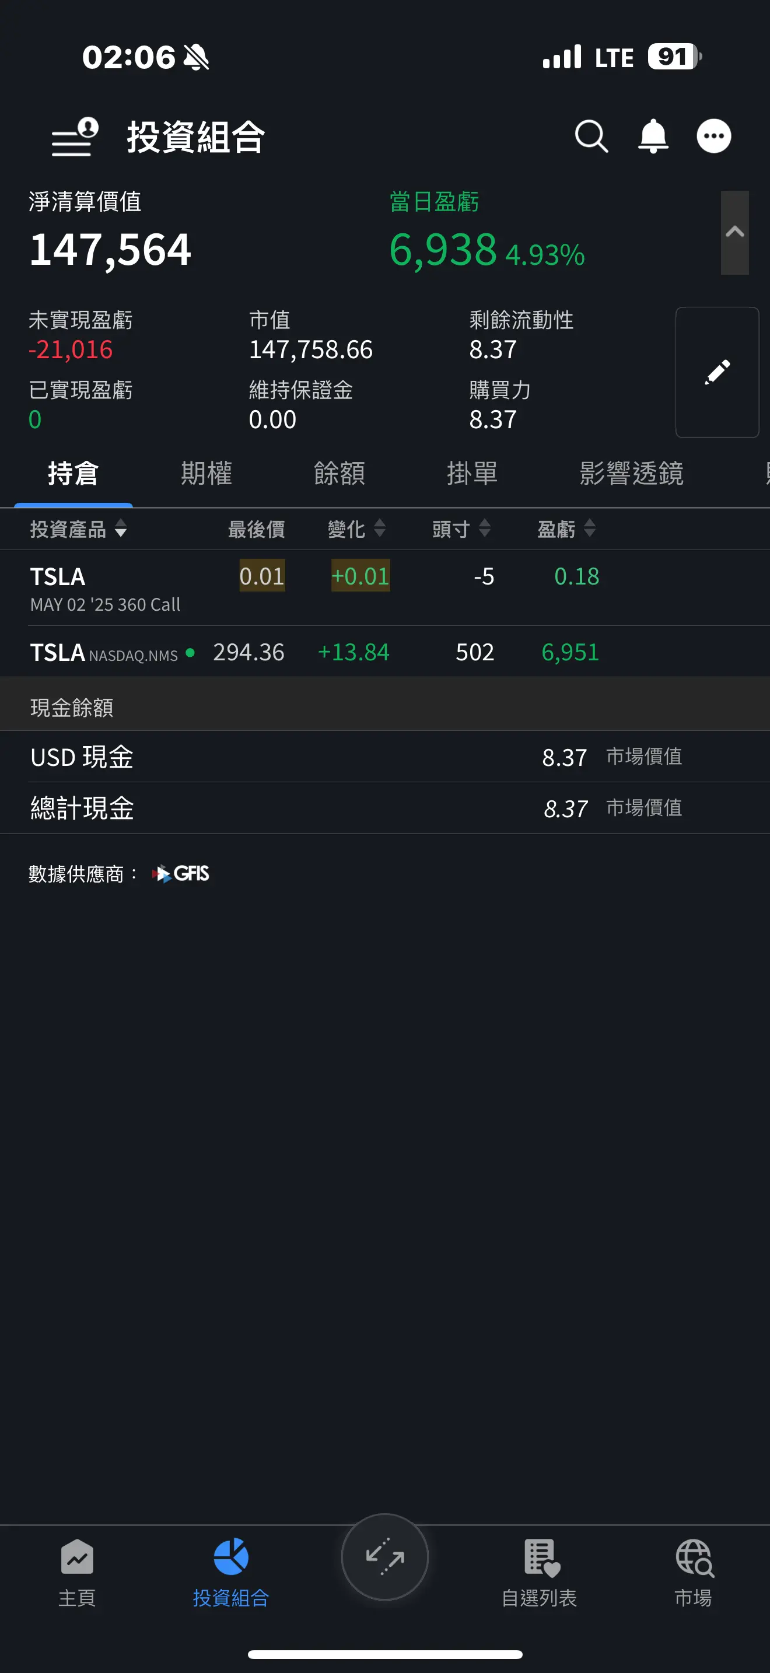Image resolution: width=770 pixels, height=1673 pixels.
Task: Open notifications bell icon
Action: click(653, 136)
